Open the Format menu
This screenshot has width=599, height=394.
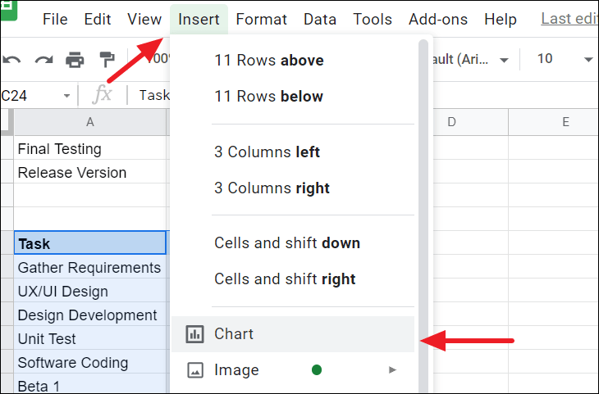[x=261, y=19]
